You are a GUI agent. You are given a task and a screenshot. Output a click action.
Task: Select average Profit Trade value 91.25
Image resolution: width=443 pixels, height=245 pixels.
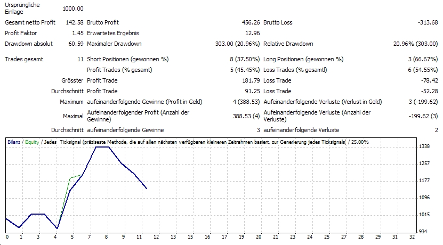point(252,92)
